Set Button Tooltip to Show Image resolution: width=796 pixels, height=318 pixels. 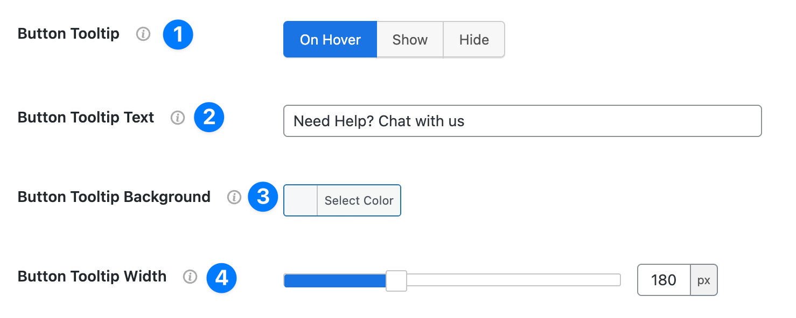coord(410,40)
